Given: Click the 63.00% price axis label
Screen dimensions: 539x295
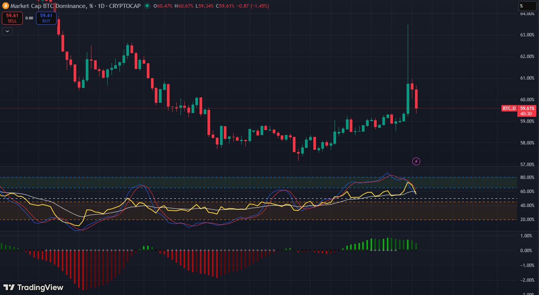Looking at the screenshot, I should point(527,35).
